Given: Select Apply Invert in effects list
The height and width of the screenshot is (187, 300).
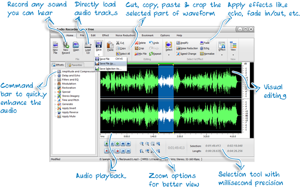Looking at the screenshot, I should pyautogui.click(x=67, y=108).
